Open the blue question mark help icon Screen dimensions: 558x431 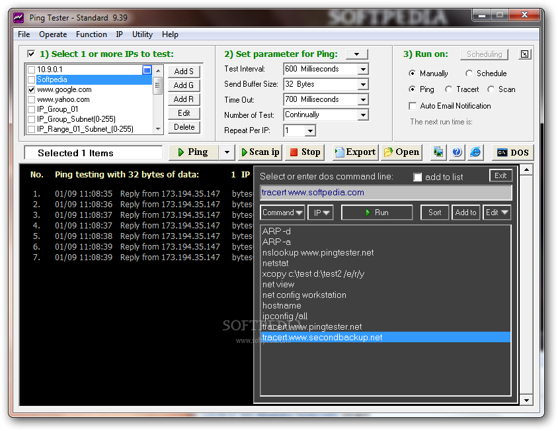(457, 152)
